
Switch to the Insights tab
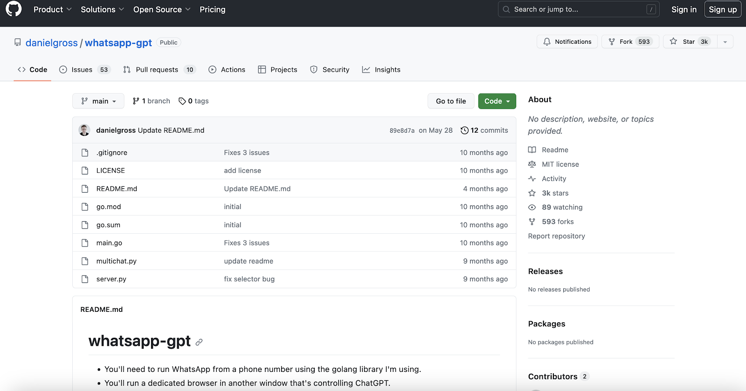pyautogui.click(x=381, y=70)
